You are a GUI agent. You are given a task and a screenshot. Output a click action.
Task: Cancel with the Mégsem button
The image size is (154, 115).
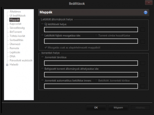(118, 108)
